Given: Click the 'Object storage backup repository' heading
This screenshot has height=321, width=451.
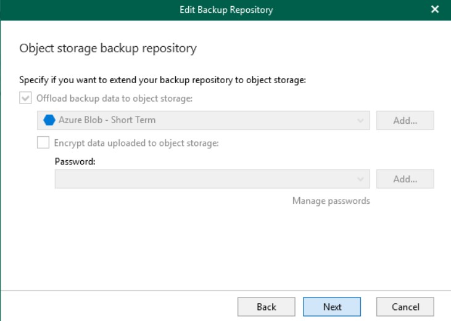Looking at the screenshot, I should (x=108, y=48).
